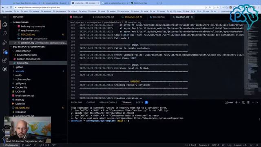Open Run and Debug view
This screenshot has width=261, height=147.
[x=4, y=42]
